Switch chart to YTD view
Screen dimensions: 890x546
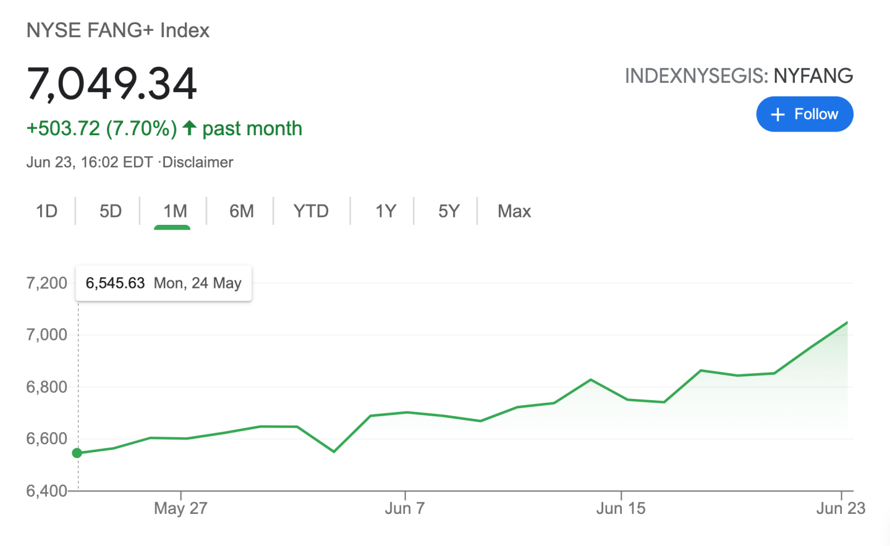tap(311, 211)
